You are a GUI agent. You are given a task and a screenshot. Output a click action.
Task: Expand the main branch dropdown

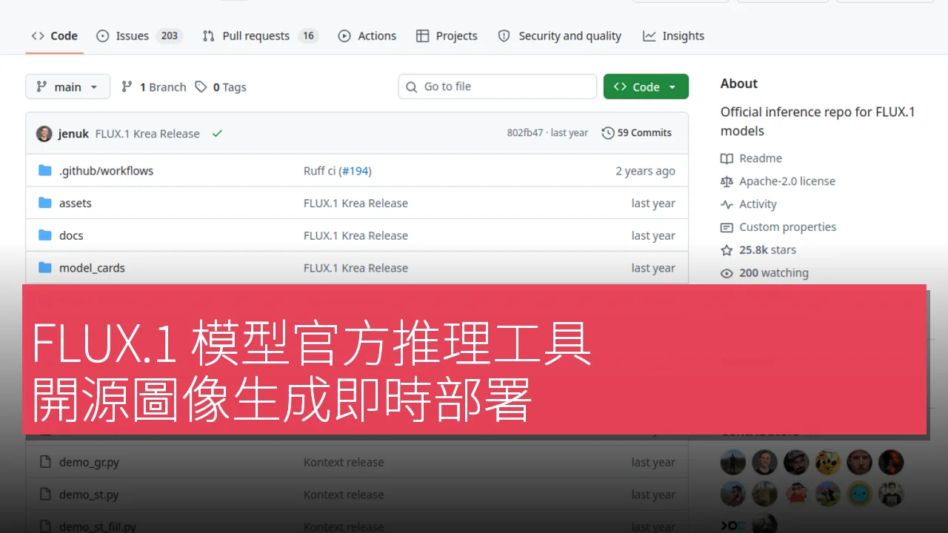pos(67,87)
